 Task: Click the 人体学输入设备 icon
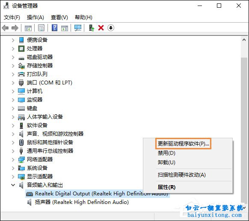(x=21, y=117)
